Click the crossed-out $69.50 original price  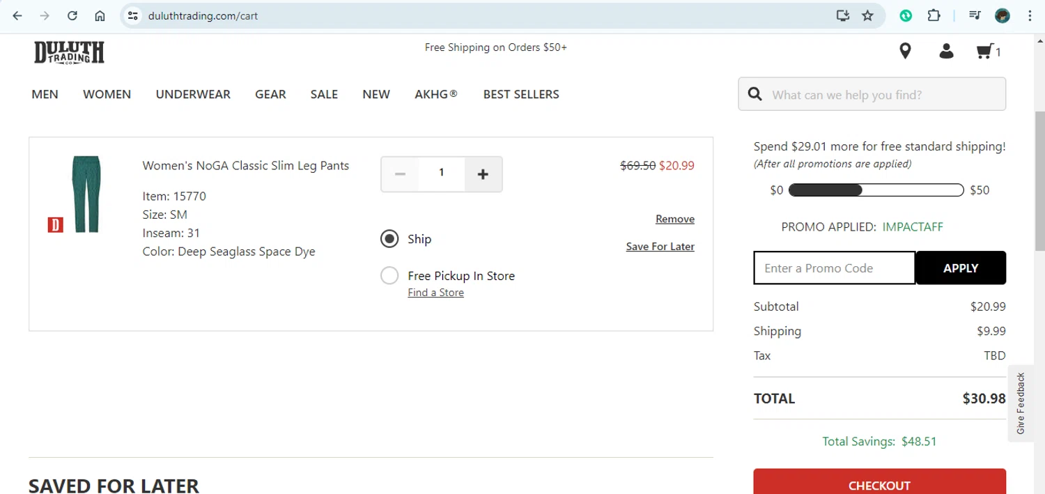638,166
